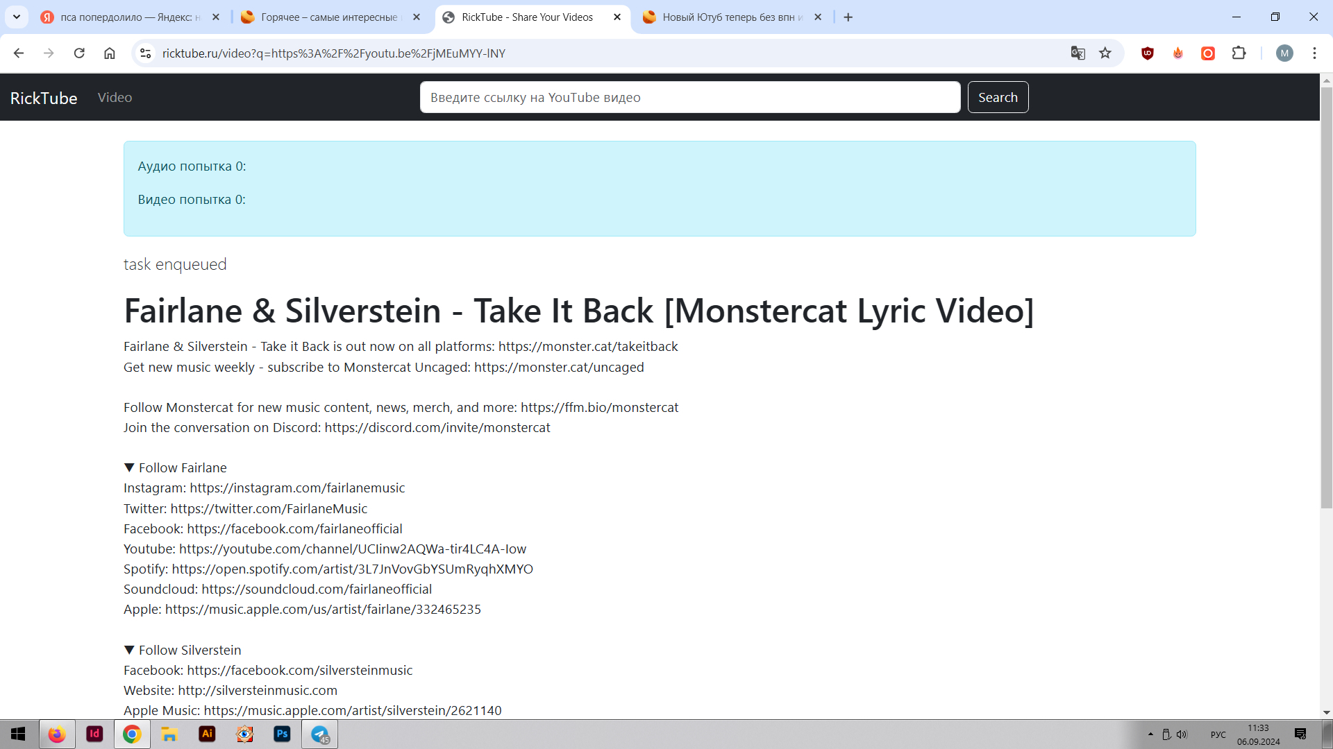Open the uBlock Origin extension icon
Image resolution: width=1333 pixels, height=749 pixels.
1148,53
